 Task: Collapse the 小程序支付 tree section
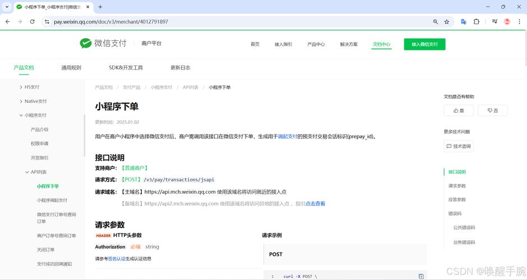click(x=21, y=115)
